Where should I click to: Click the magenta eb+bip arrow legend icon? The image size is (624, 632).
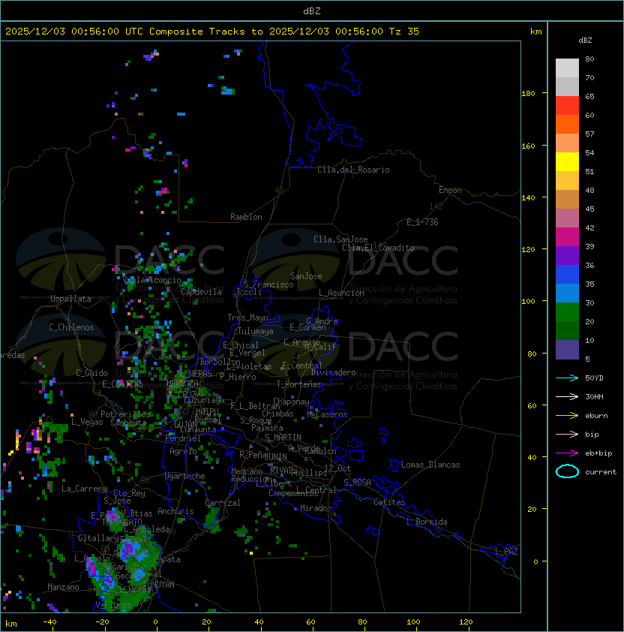click(567, 453)
